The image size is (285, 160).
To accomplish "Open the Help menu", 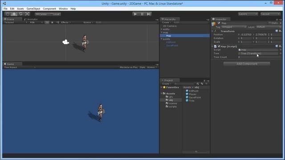I will [x=73, y=9].
